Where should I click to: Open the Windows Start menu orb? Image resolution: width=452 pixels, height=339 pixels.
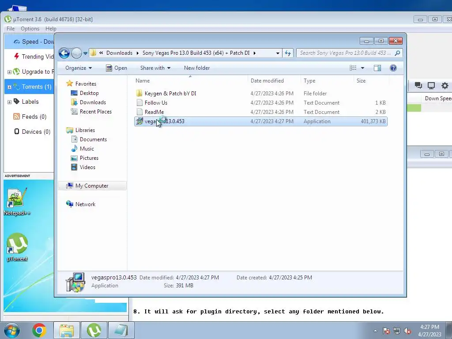click(12, 330)
